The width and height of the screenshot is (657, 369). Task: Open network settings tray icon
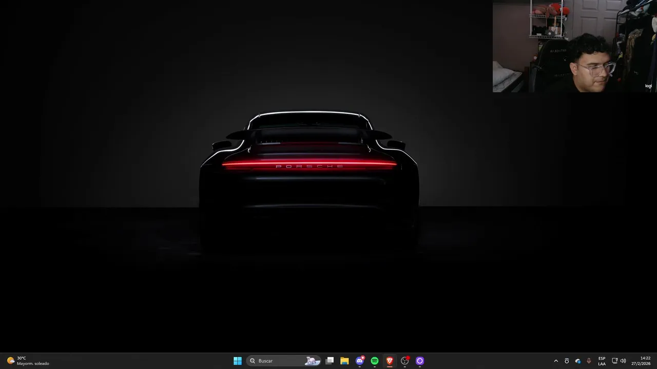pyautogui.click(x=615, y=361)
